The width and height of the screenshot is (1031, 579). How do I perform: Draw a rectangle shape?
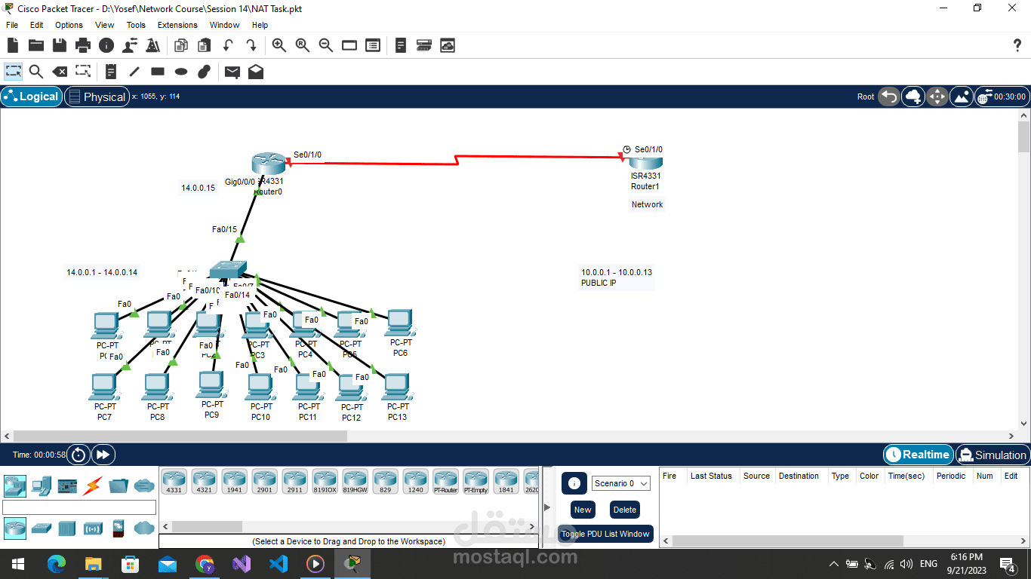(x=158, y=72)
